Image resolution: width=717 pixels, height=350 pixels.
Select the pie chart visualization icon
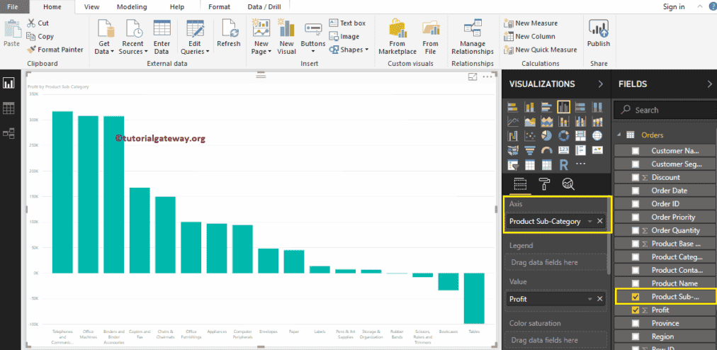[x=546, y=135]
